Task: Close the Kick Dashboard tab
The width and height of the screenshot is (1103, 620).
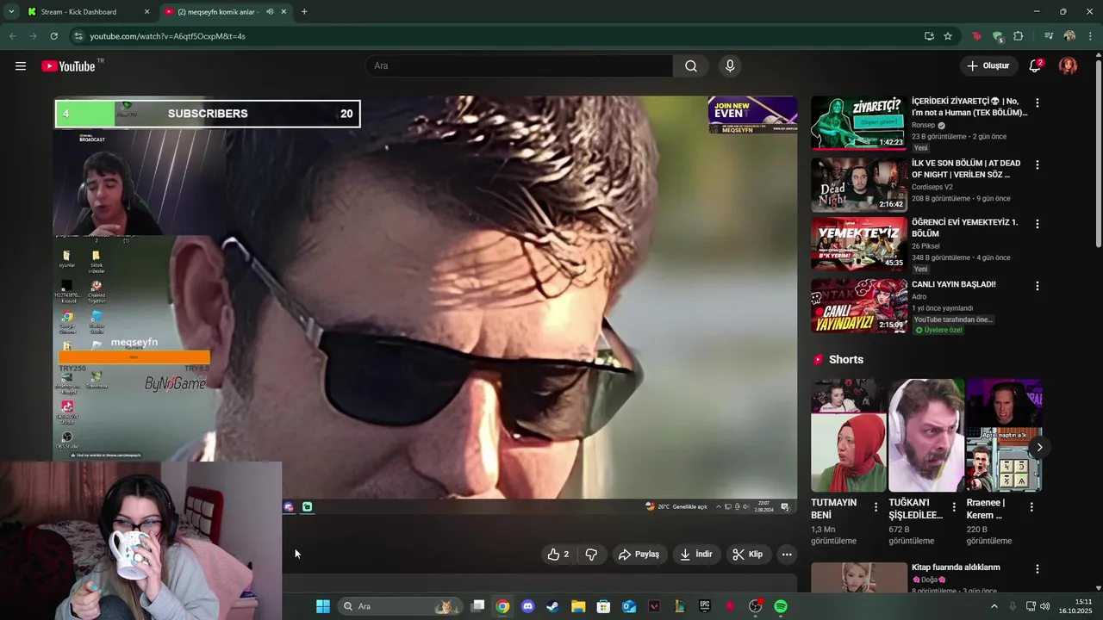Action: coord(146,12)
